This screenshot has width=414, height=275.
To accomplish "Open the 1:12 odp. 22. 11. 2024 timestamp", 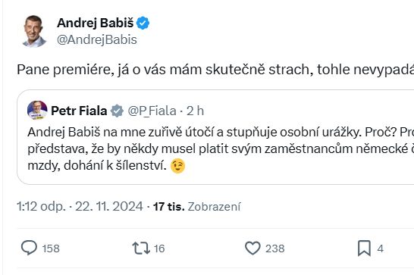I will tap(80, 206).
